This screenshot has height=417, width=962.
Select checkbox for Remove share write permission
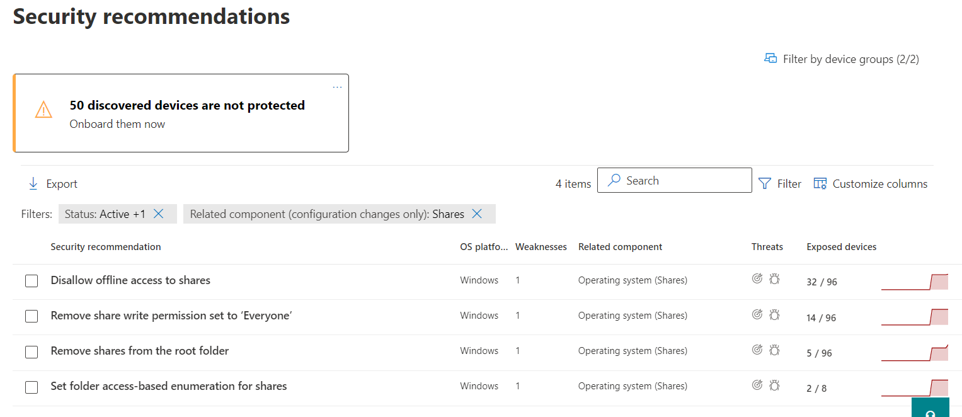pyautogui.click(x=31, y=316)
